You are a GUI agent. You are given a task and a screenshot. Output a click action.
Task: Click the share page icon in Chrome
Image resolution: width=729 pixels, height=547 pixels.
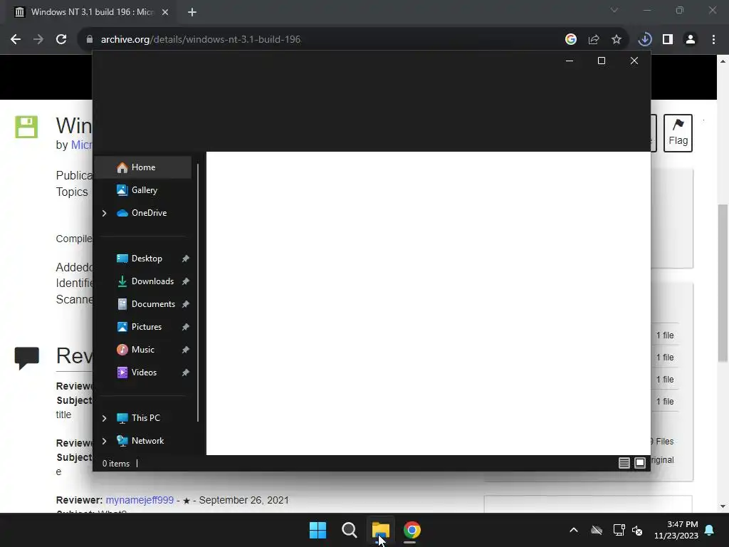(594, 40)
